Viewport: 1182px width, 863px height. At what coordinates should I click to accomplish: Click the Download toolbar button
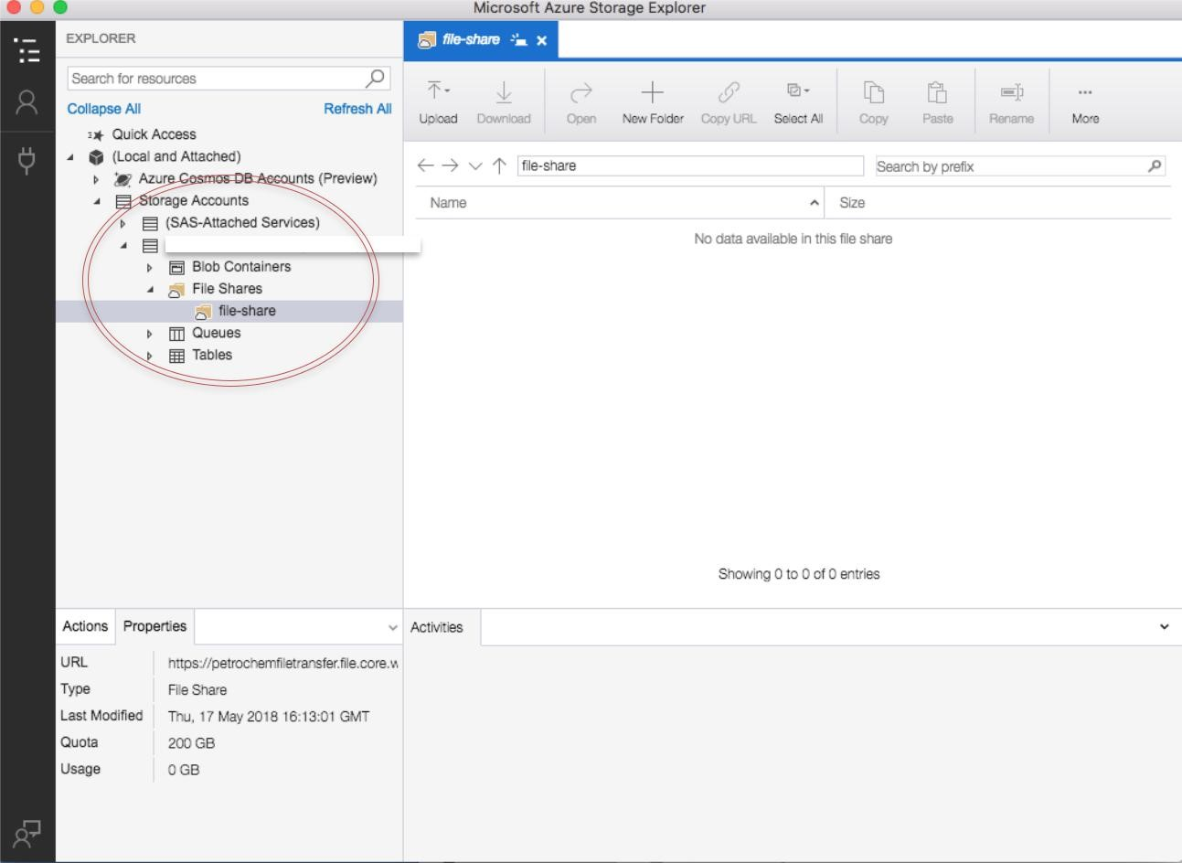click(504, 102)
